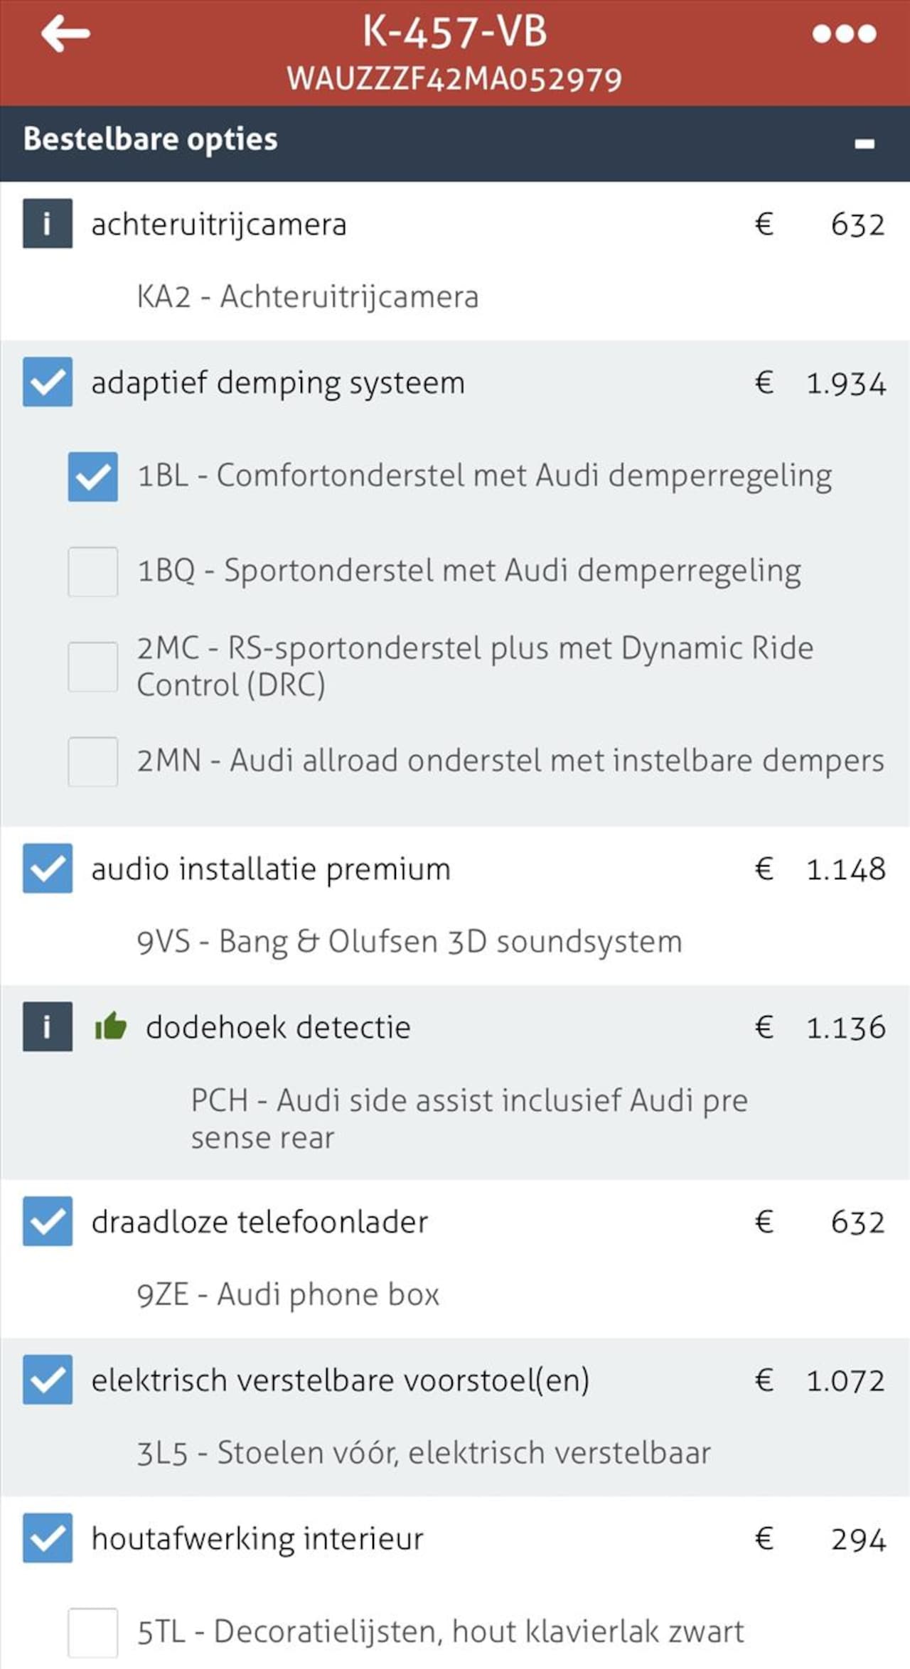Check 1BQ Sportonderstel option
Screen dimensions: 910x1669
[x=93, y=571]
